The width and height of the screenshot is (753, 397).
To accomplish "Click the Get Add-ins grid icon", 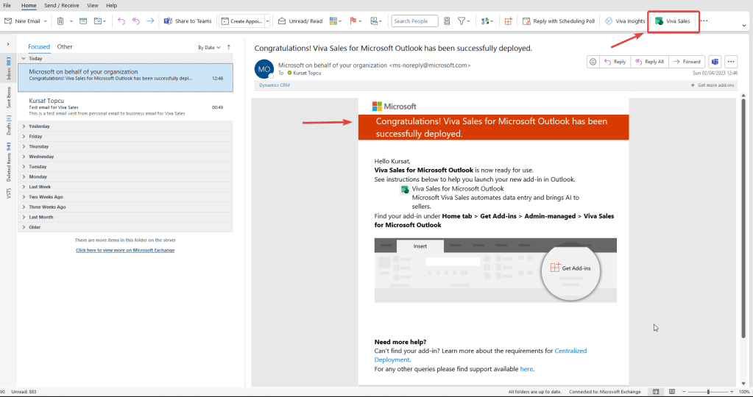I will [508, 21].
